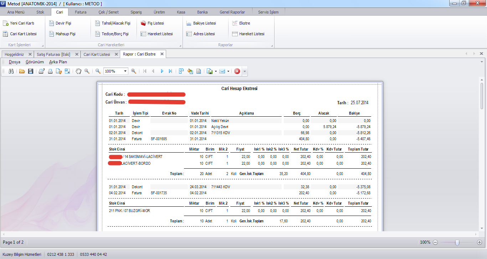Open the Dosya menu

pyautogui.click(x=15, y=62)
